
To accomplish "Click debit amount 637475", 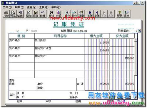I will click(104, 50).
